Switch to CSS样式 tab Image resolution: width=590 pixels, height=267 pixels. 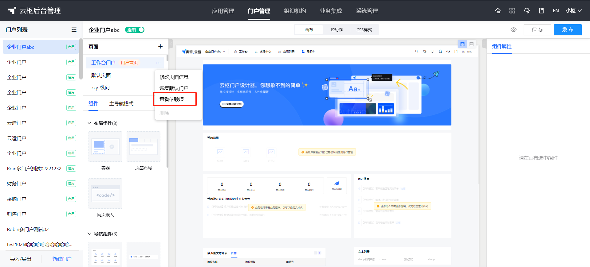click(364, 30)
